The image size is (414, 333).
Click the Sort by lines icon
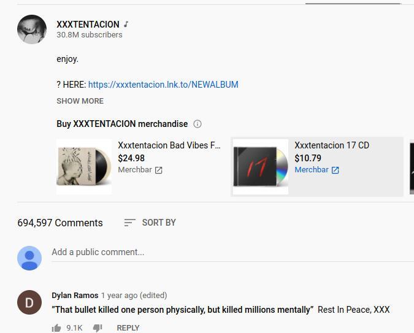pyautogui.click(x=129, y=223)
